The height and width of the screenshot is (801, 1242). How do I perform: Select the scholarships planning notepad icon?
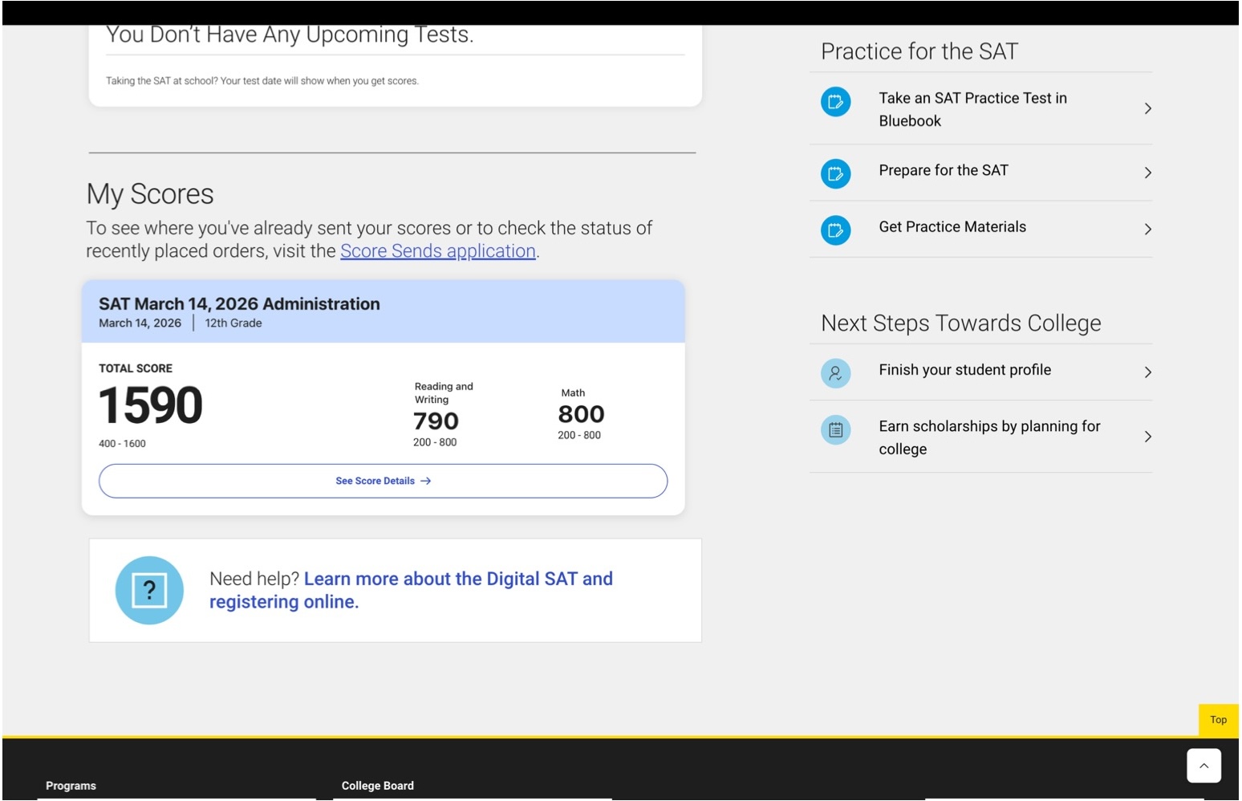pyautogui.click(x=835, y=429)
